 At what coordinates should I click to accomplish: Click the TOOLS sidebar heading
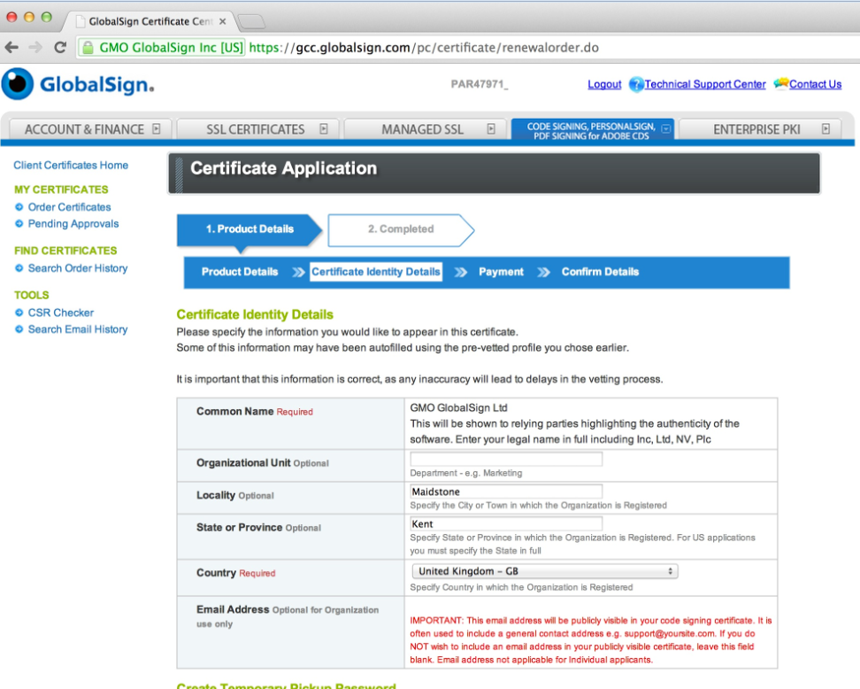32,295
